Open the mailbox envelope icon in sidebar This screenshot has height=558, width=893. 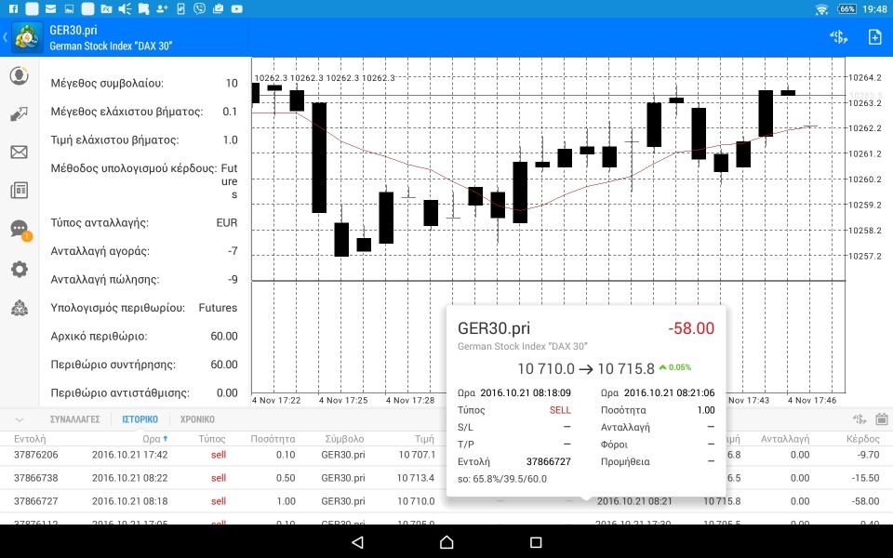click(x=20, y=152)
